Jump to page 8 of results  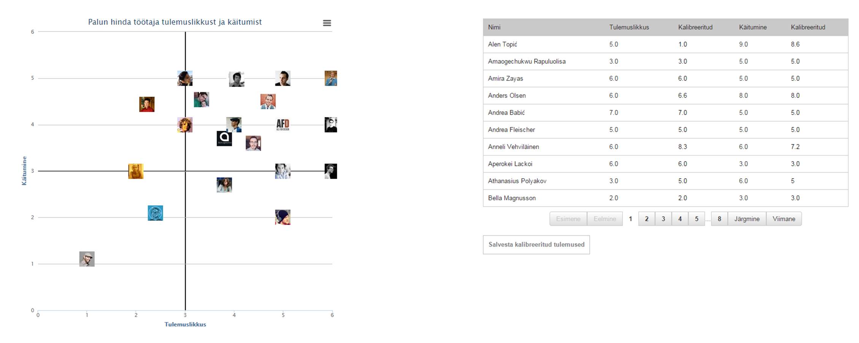[x=719, y=219]
